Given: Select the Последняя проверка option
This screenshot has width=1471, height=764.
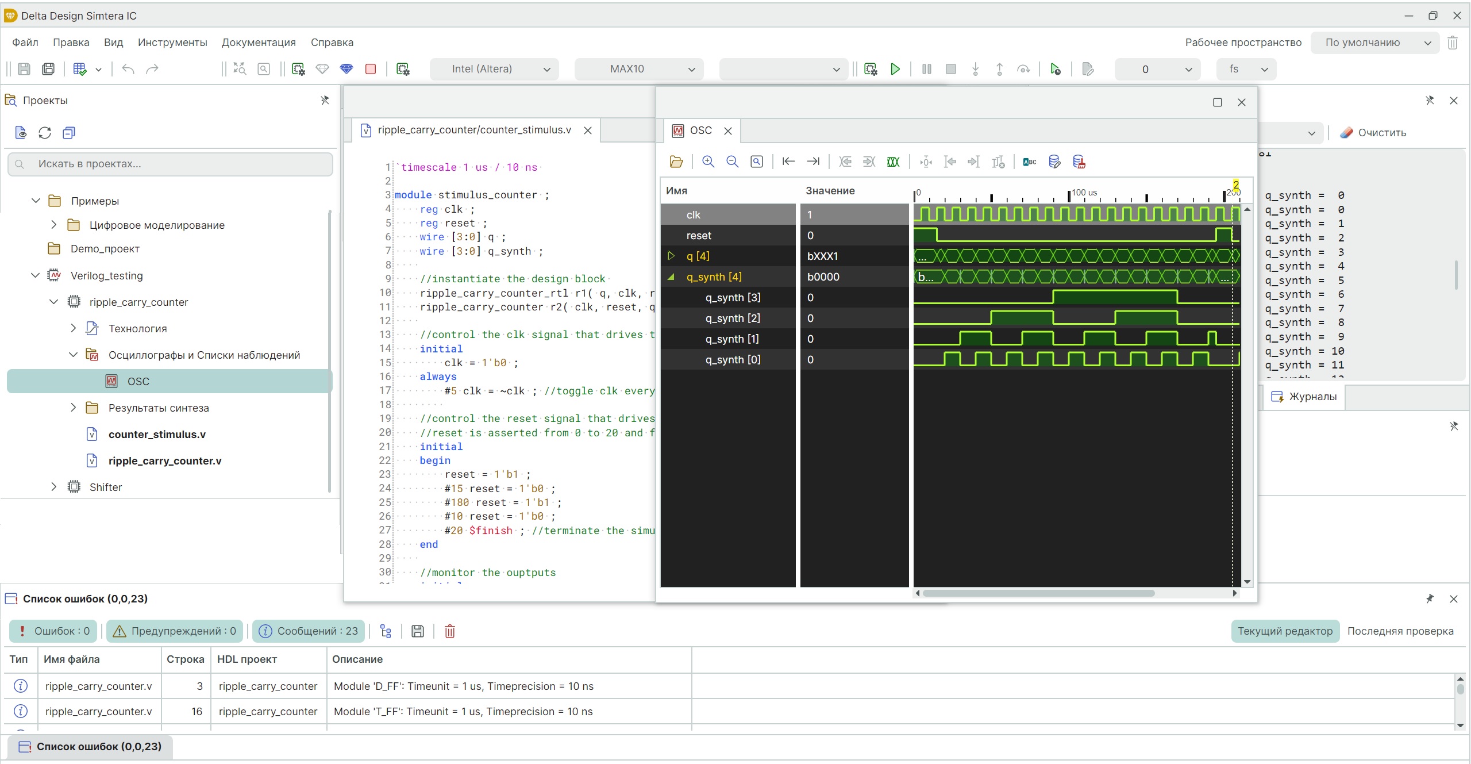Looking at the screenshot, I should point(1400,631).
